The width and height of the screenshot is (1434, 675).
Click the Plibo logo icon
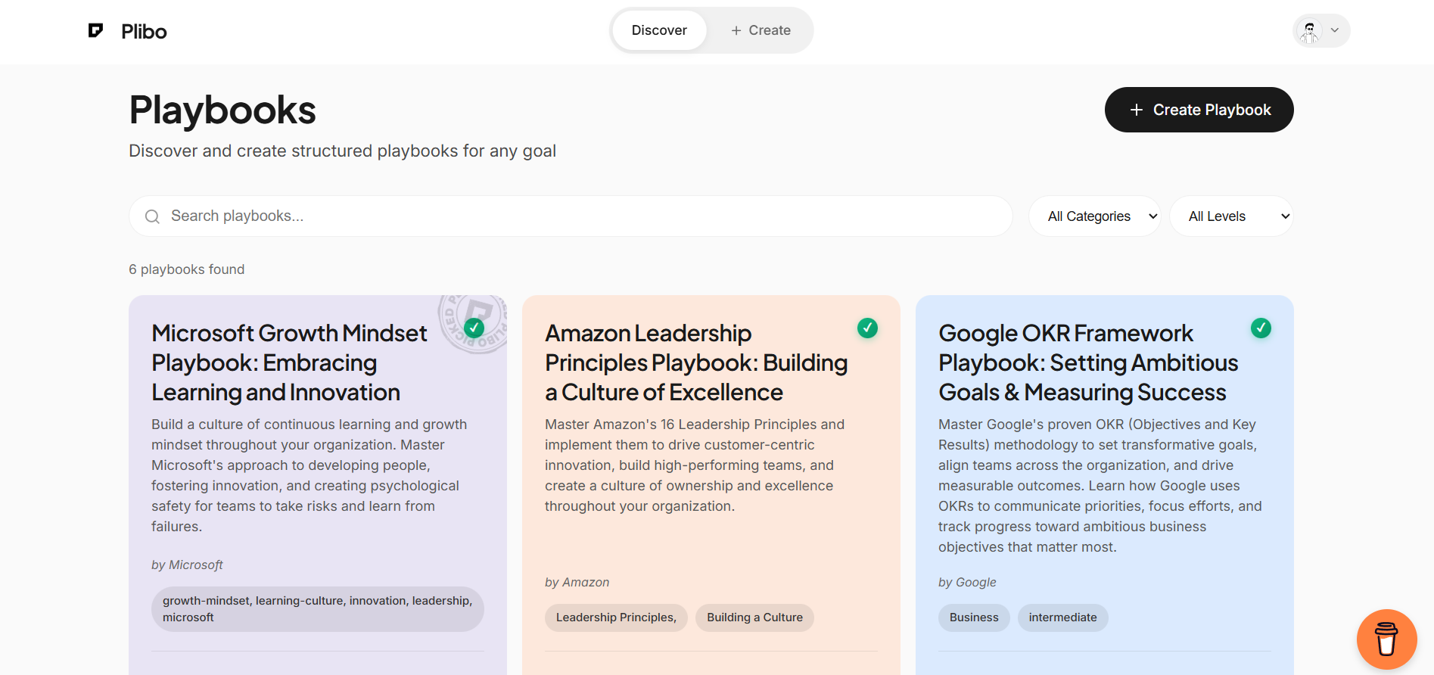95,31
